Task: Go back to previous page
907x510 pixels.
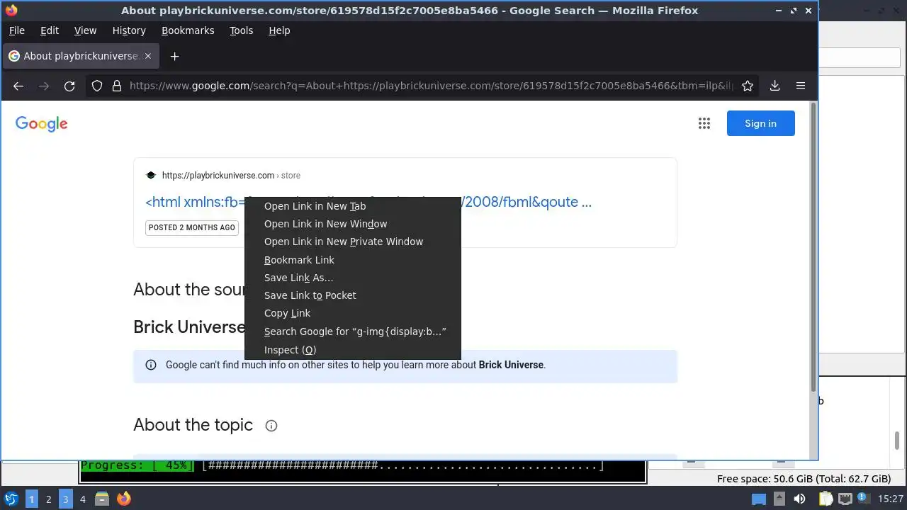Action: [18, 86]
